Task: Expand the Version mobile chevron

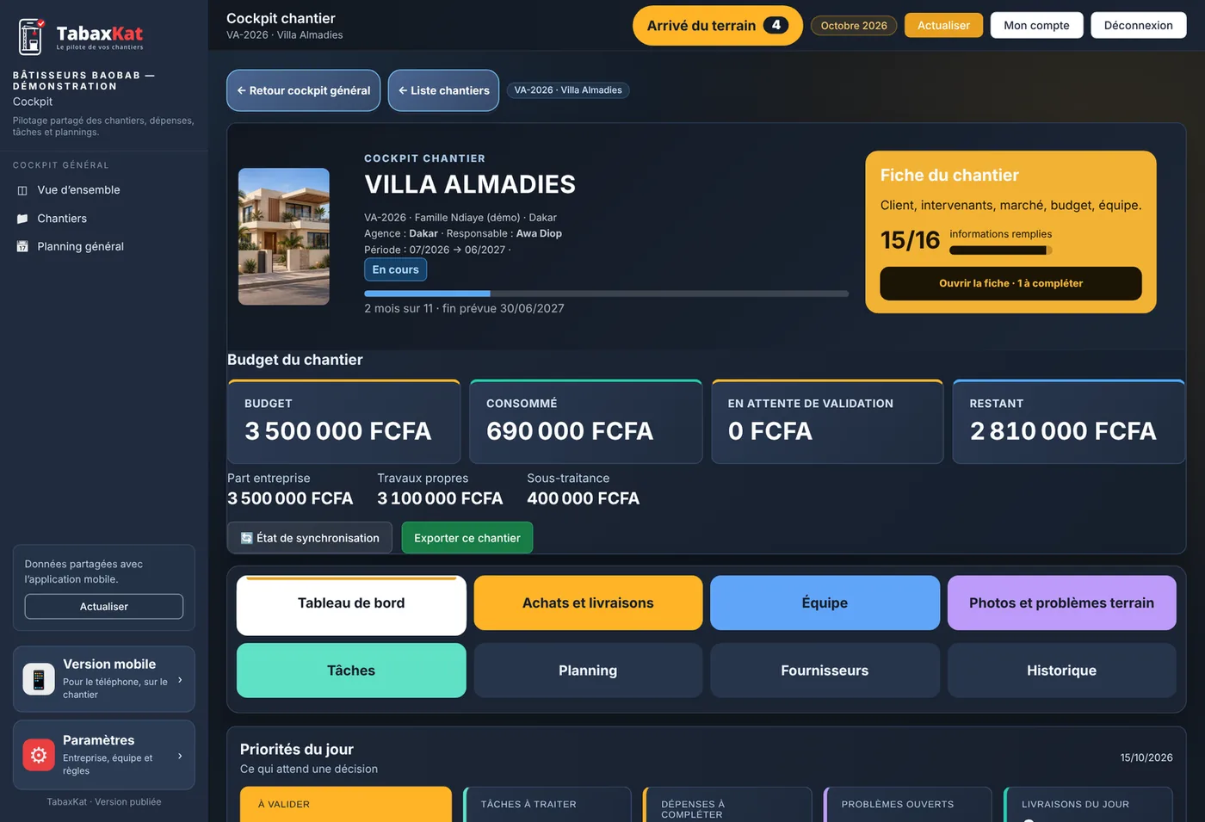Action: tap(180, 680)
